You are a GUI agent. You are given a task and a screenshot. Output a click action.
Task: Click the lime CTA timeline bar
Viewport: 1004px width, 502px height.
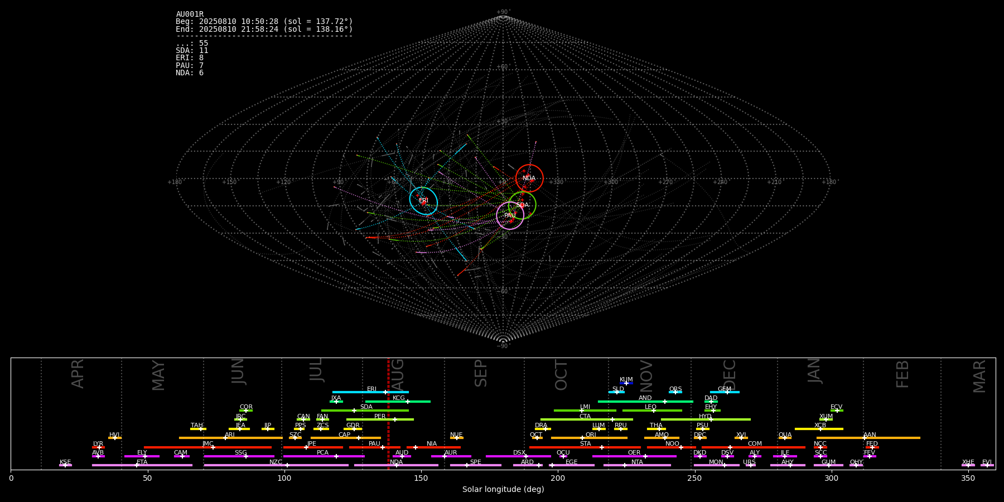pos(587,419)
